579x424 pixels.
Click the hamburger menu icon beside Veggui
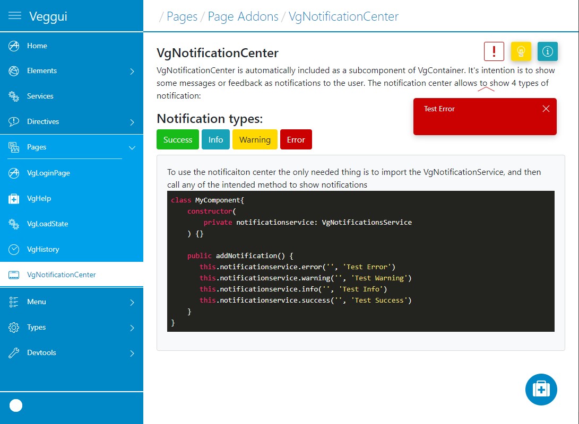pyautogui.click(x=15, y=16)
